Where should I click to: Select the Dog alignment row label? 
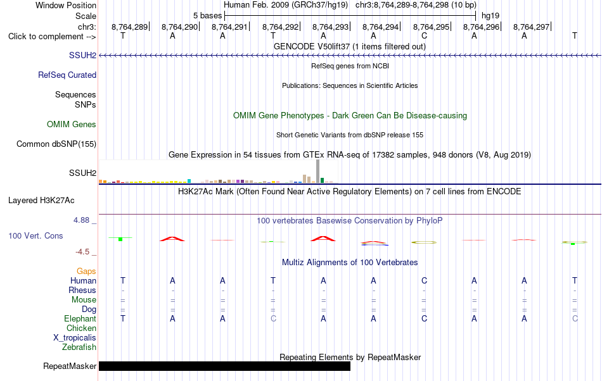89,309
